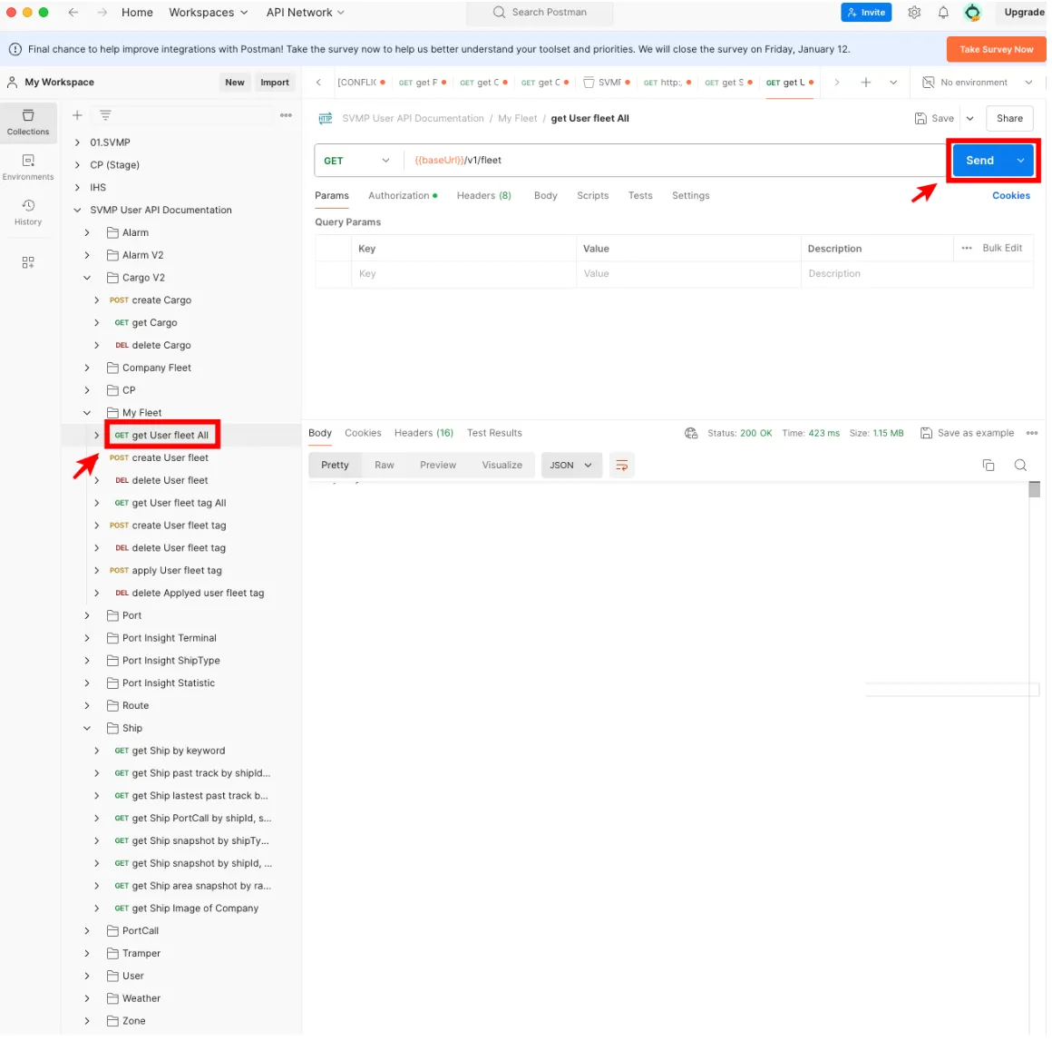Switch to the Headers (8) request tab
1052x1051 pixels.
coord(484,196)
